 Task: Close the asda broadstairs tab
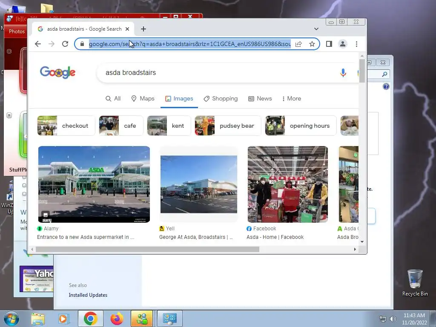tap(127, 29)
